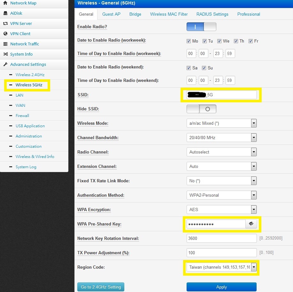Open the System Log page
The height and width of the screenshot is (292, 293).
point(26,167)
